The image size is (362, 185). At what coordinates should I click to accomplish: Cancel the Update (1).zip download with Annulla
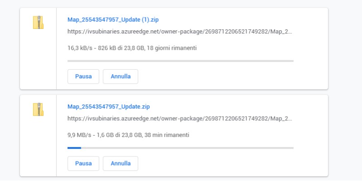pyautogui.click(x=121, y=76)
